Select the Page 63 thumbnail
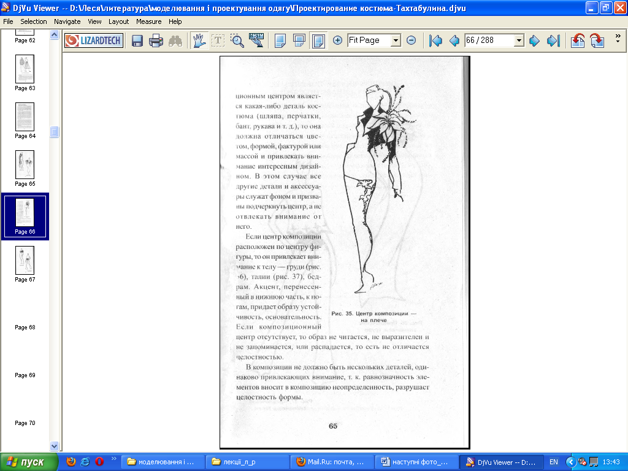Viewport: 628px width, 471px height. click(25, 69)
